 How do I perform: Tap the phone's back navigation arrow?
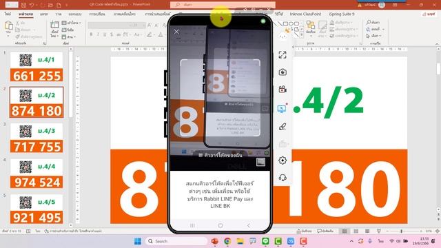(248, 225)
